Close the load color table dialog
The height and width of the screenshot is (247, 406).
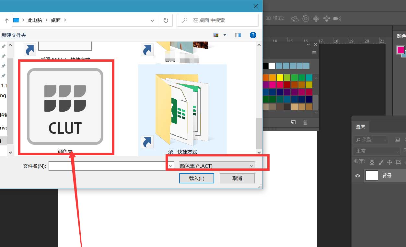coord(256,6)
